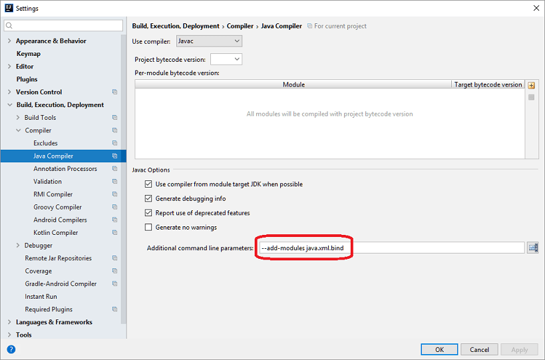This screenshot has height=360, width=545.
Task: Click the settings tree scrollbar
Action: coord(123,179)
